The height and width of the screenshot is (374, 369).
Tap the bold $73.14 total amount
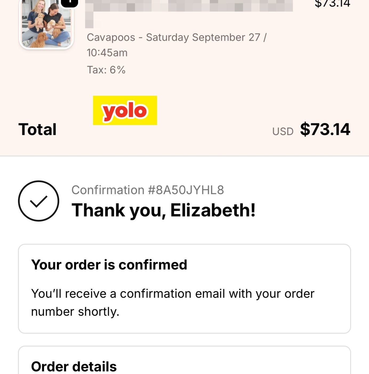point(325,130)
